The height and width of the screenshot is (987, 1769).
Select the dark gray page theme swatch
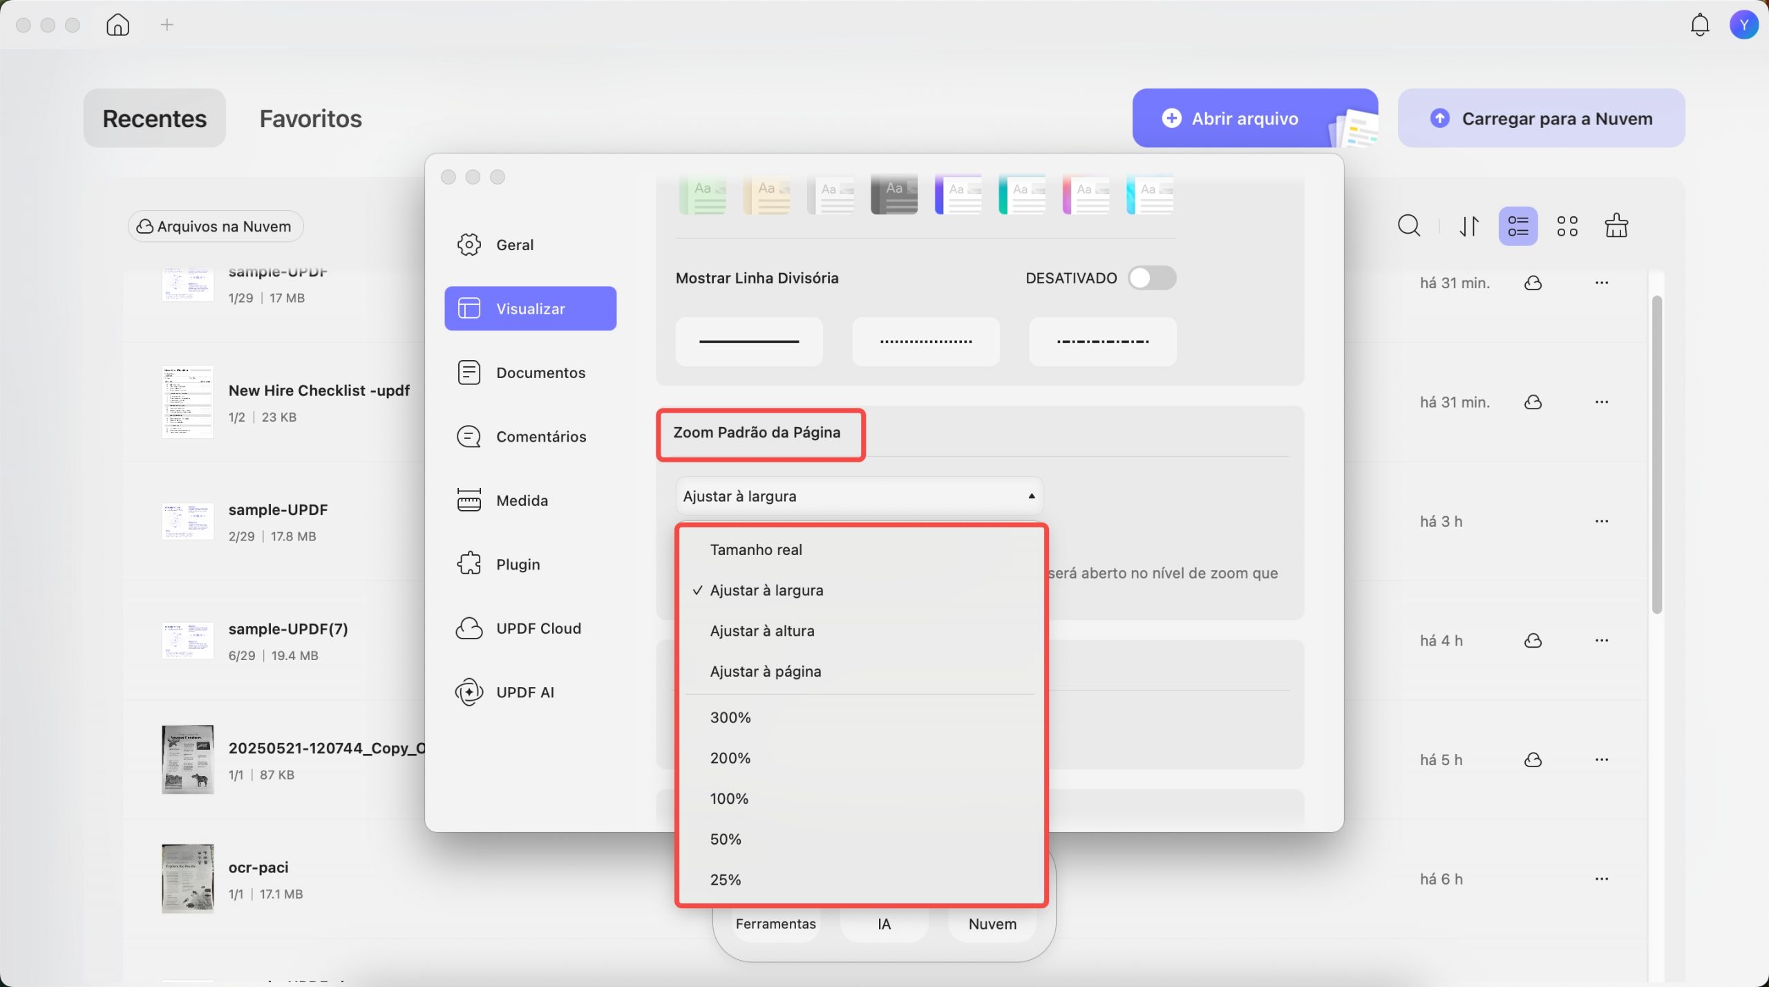[x=894, y=195]
